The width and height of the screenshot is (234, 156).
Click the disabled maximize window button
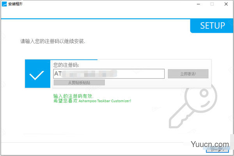coord(212,4)
